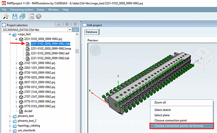Click the Save toolbar icon
The width and height of the screenshot is (217, 133).
tap(15, 16)
